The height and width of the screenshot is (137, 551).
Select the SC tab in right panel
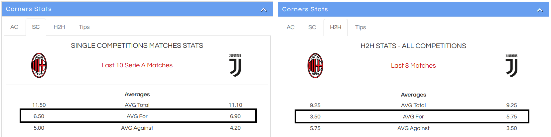pos(312,27)
